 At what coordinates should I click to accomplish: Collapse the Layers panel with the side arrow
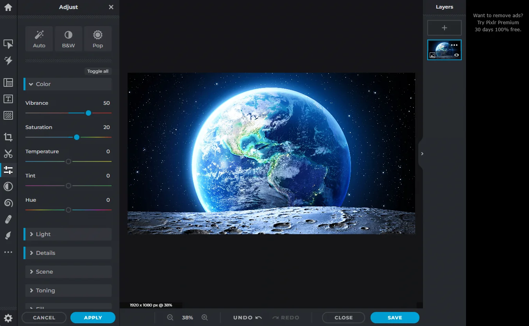coord(422,154)
